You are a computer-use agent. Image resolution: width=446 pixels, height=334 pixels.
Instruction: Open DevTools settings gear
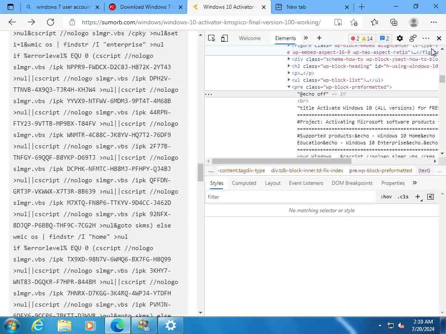tap(400, 38)
